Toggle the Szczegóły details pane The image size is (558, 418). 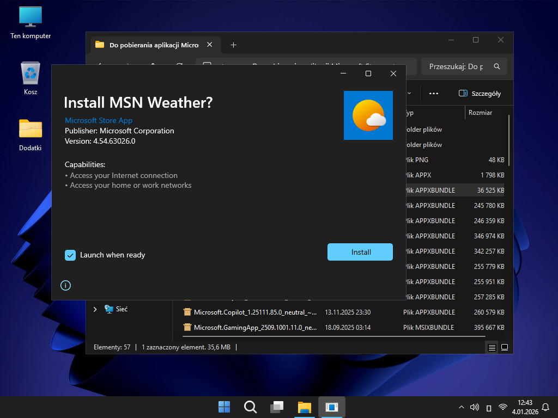point(480,94)
